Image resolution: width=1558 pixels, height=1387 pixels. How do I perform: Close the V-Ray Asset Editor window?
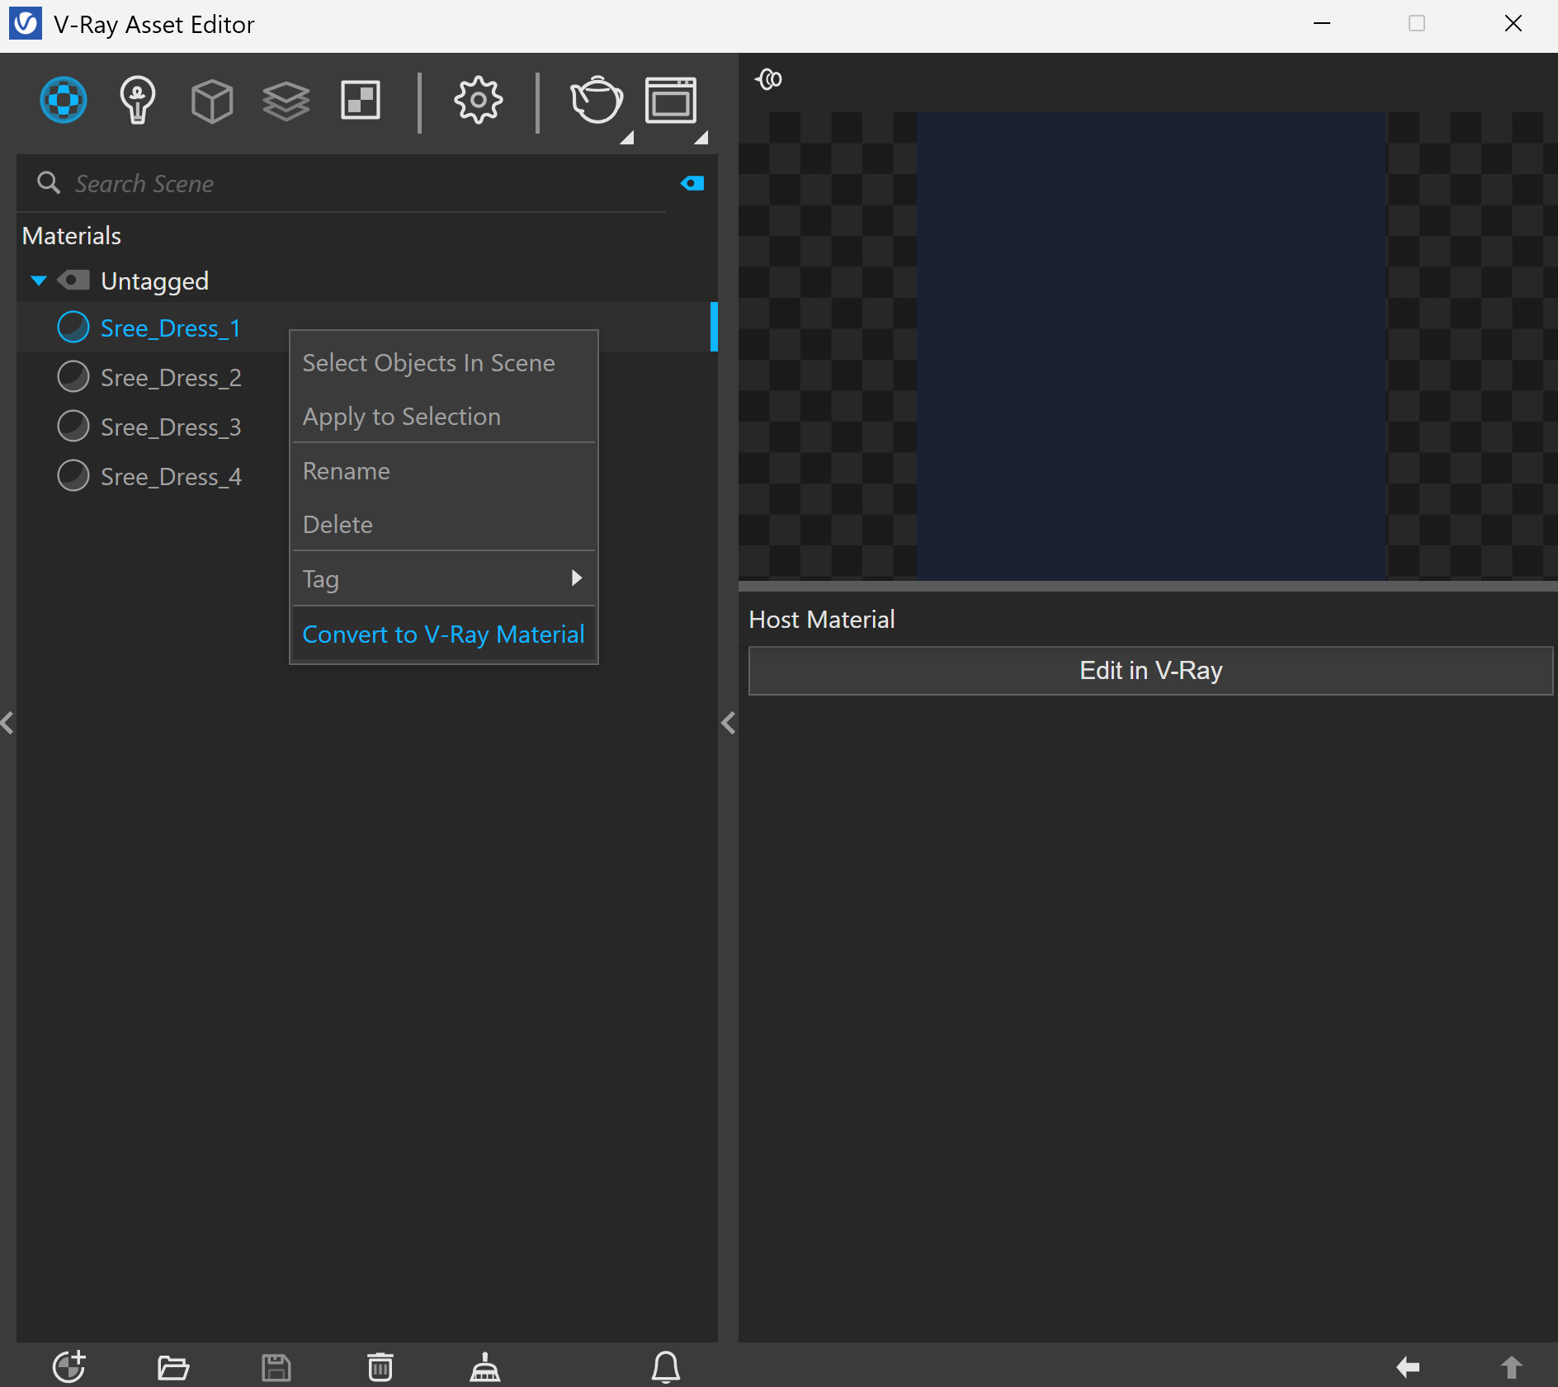[x=1513, y=24]
